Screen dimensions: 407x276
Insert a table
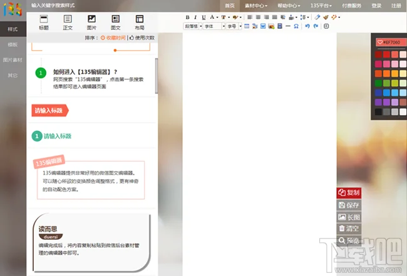point(247,26)
